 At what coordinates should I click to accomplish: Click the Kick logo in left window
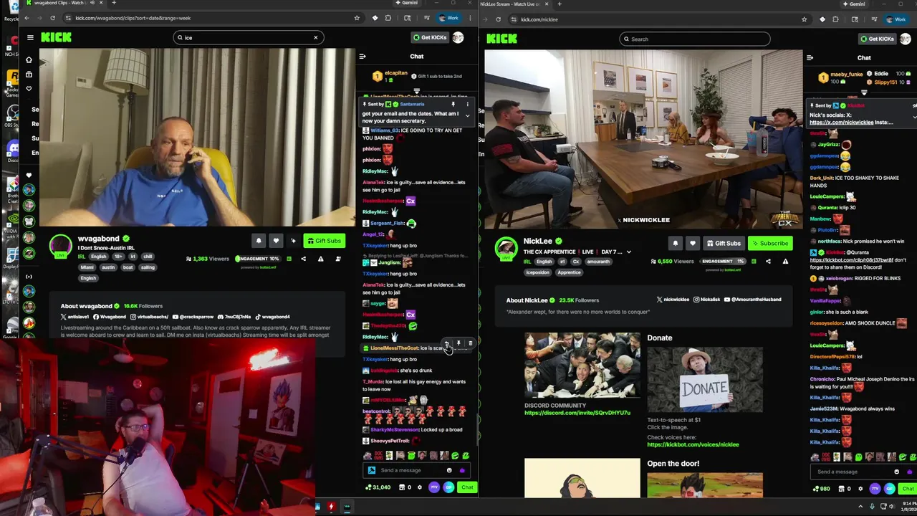[56, 37]
